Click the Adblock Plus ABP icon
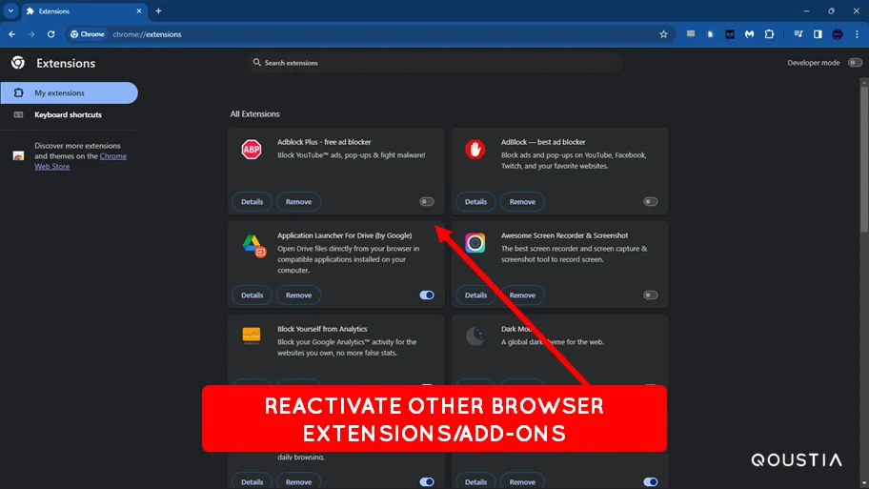869x489 pixels. click(x=251, y=149)
